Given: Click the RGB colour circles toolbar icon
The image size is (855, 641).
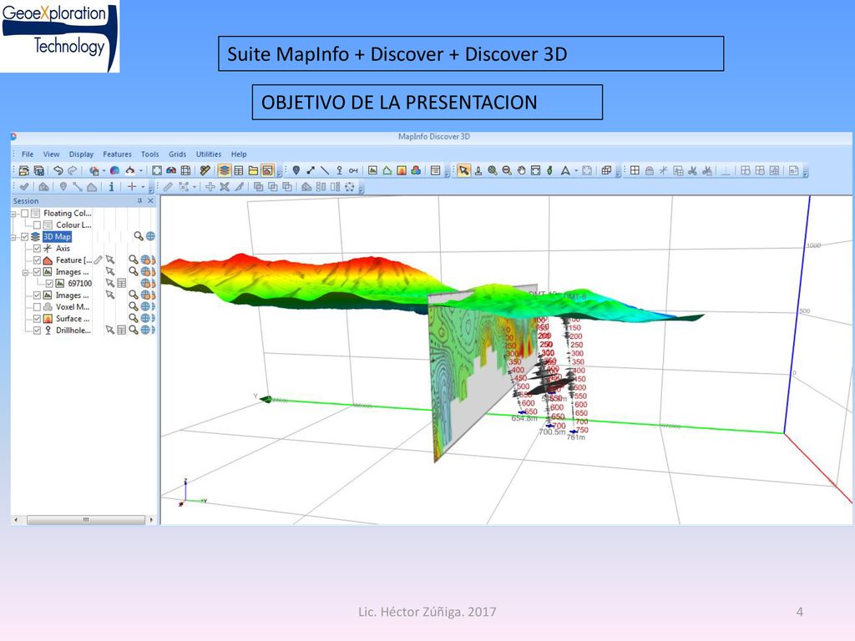Looking at the screenshot, I should pyautogui.click(x=416, y=170).
